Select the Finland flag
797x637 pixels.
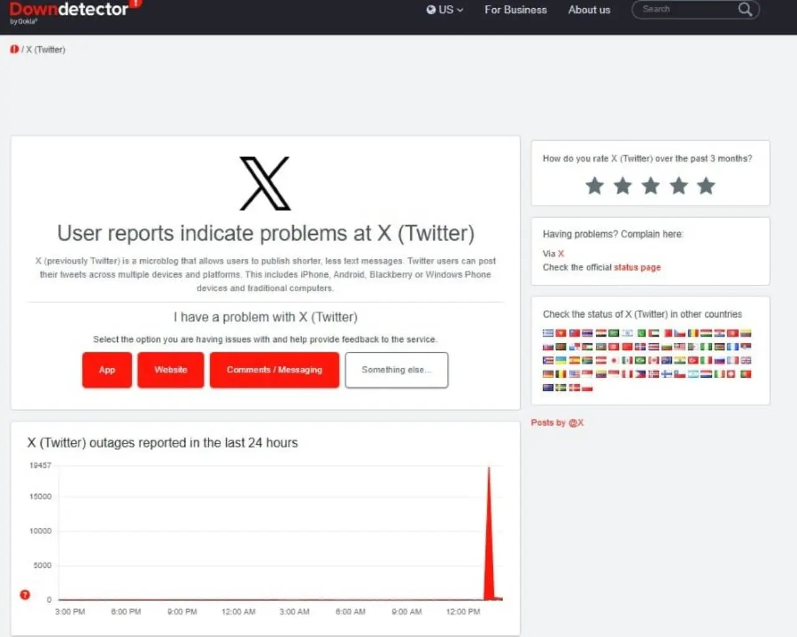click(666, 374)
